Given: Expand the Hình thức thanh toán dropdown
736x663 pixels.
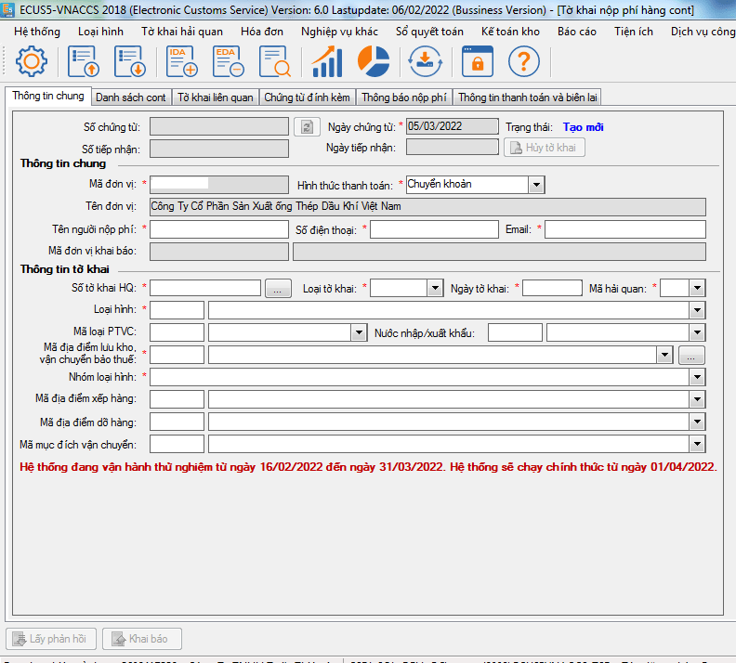Looking at the screenshot, I should coord(535,185).
